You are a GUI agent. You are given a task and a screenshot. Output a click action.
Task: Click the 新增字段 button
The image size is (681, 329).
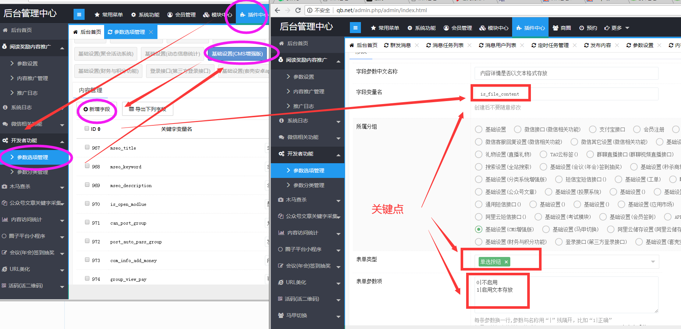coord(97,109)
